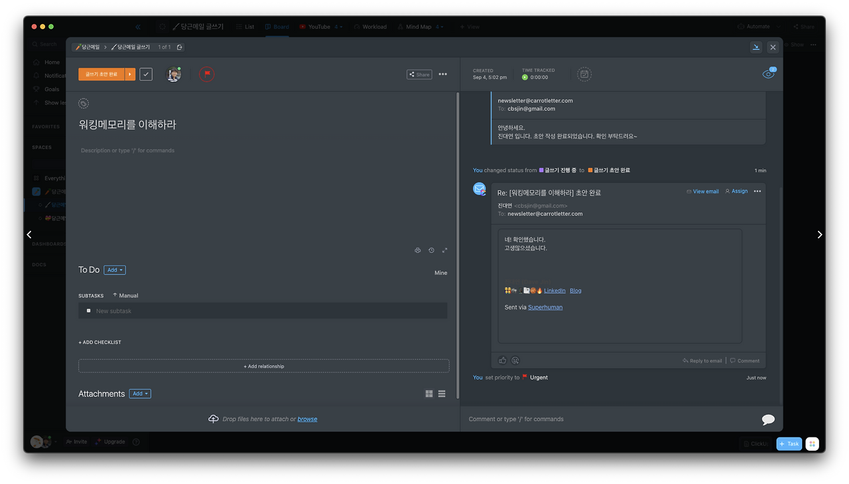Open the Attachments Add dropdown
849x484 pixels.
click(x=140, y=394)
